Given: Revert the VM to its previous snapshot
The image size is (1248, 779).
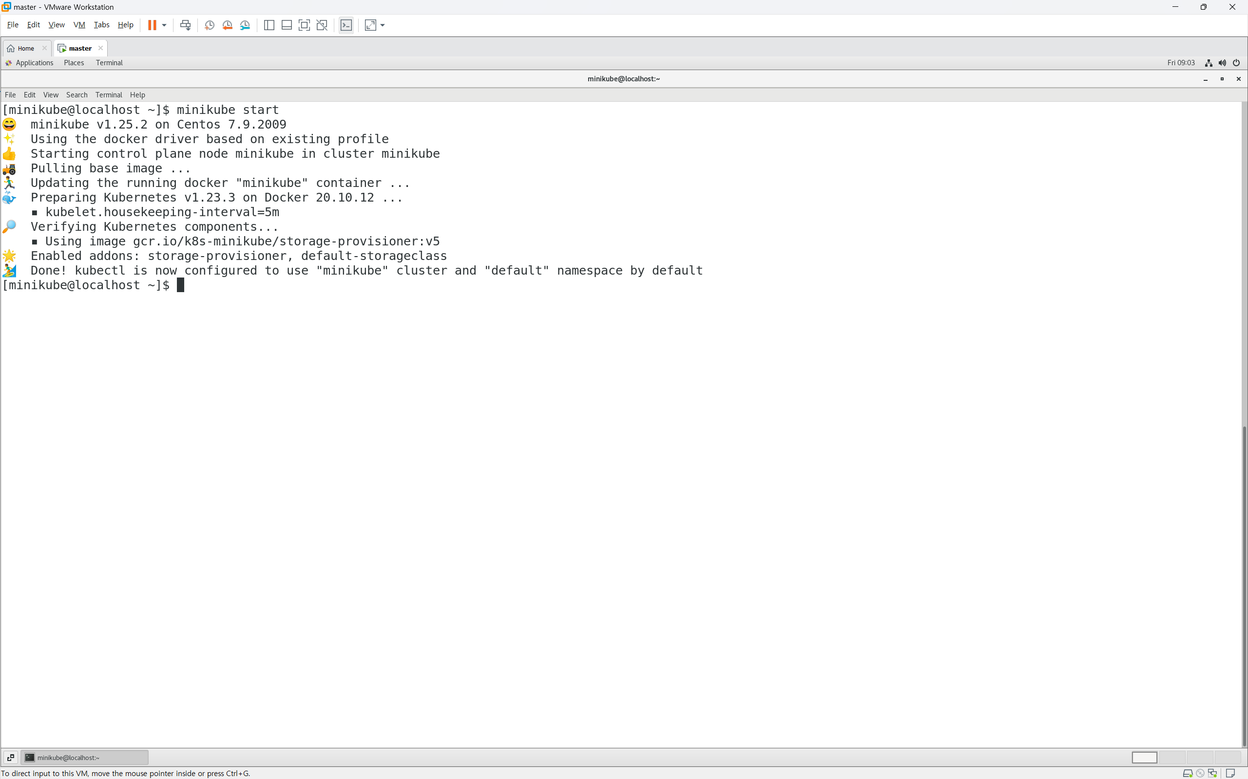Looking at the screenshot, I should coord(227,25).
